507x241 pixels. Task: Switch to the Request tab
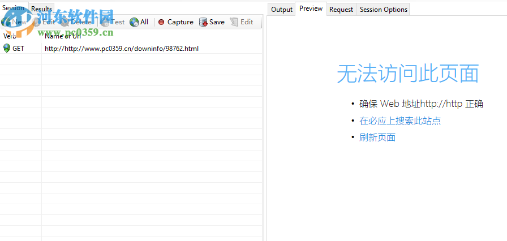341,10
